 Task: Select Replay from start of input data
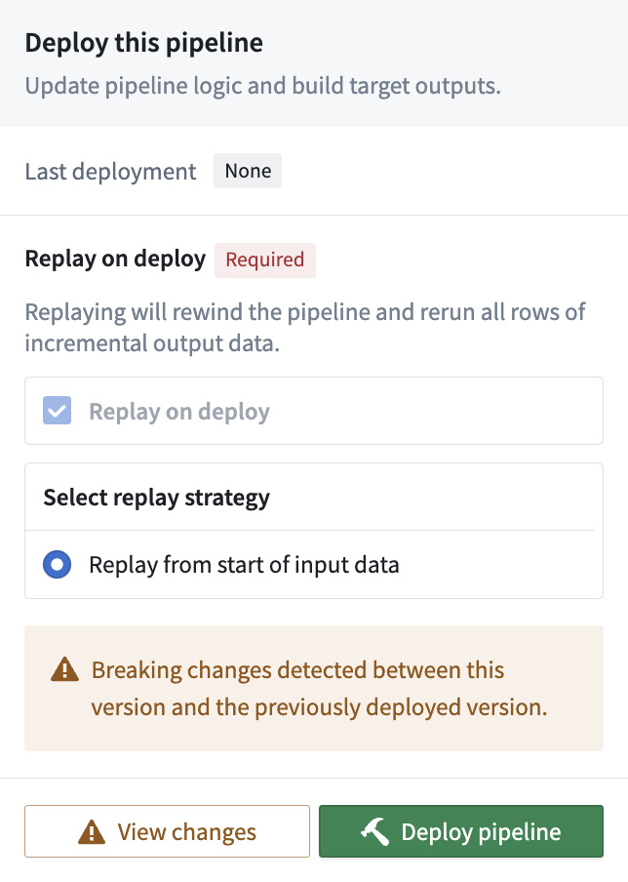point(58,564)
